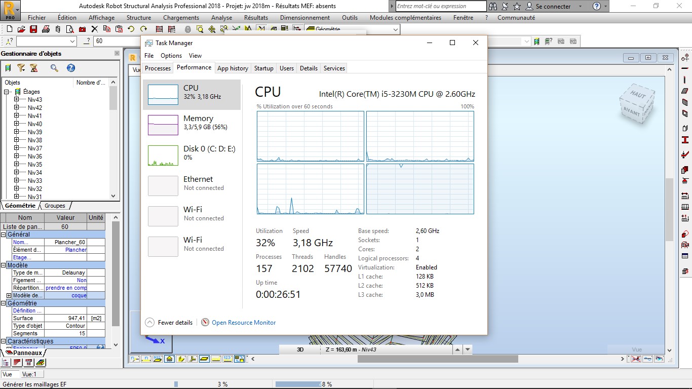This screenshot has height=389, width=692.
Task: Click the layered panel icon in bottom-left toolbar
Action: (41, 362)
